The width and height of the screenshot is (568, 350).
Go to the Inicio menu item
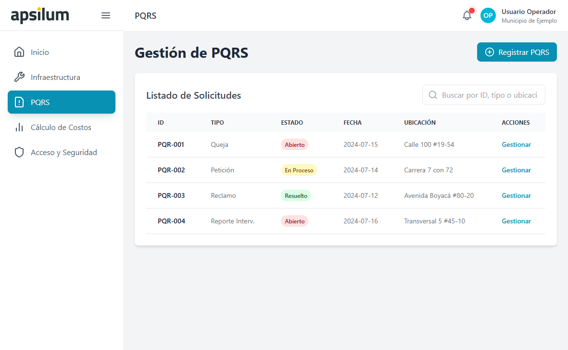40,52
